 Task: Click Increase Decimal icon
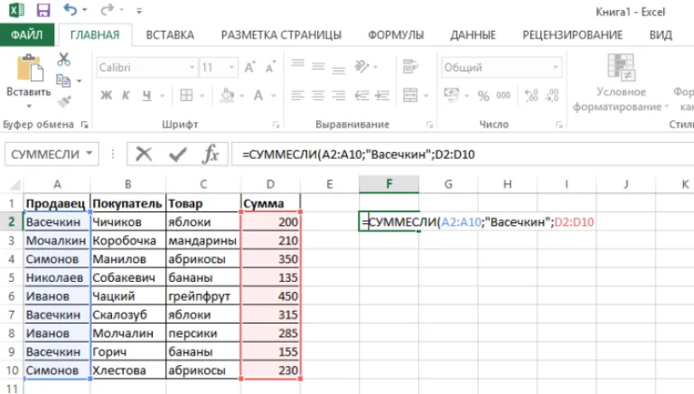pyautogui.click(x=531, y=95)
